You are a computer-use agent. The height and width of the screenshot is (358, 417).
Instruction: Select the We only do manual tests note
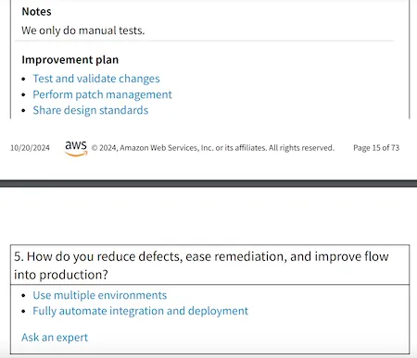pos(83,31)
